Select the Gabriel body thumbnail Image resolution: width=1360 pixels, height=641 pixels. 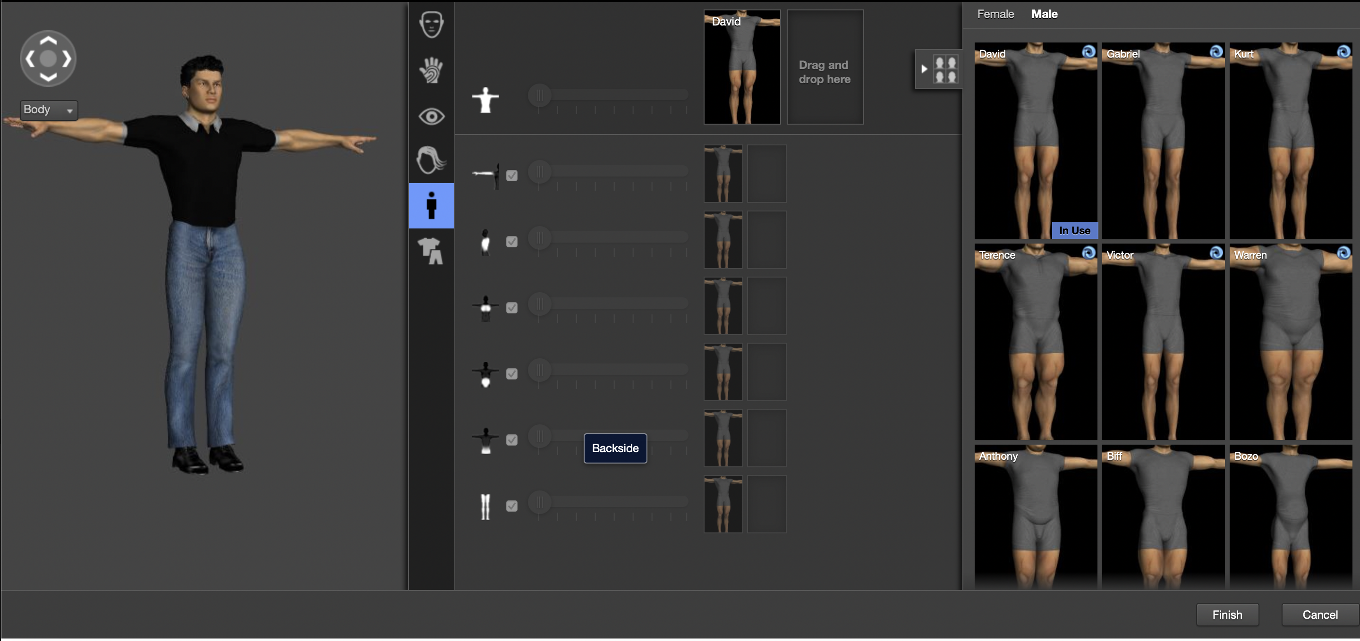pos(1163,140)
